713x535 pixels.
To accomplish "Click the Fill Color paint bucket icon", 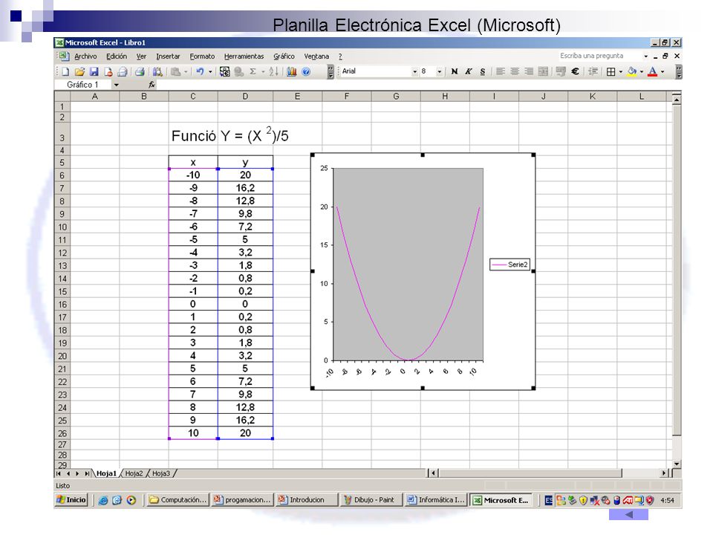I will pos(631,71).
